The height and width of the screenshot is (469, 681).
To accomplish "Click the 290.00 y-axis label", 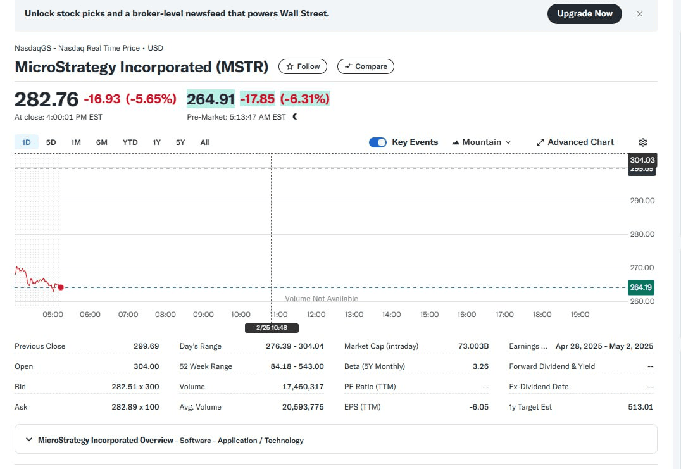I will (x=642, y=201).
